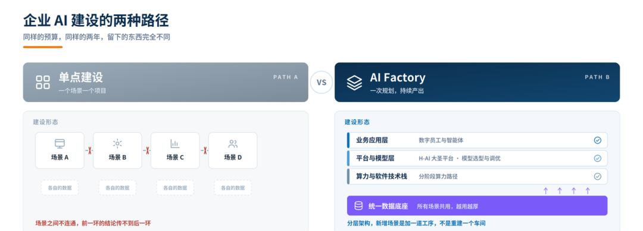Viewport: 643px width, 231px height.
Task: Select the 单点建设 PATH A header
Action: [x=166, y=82]
